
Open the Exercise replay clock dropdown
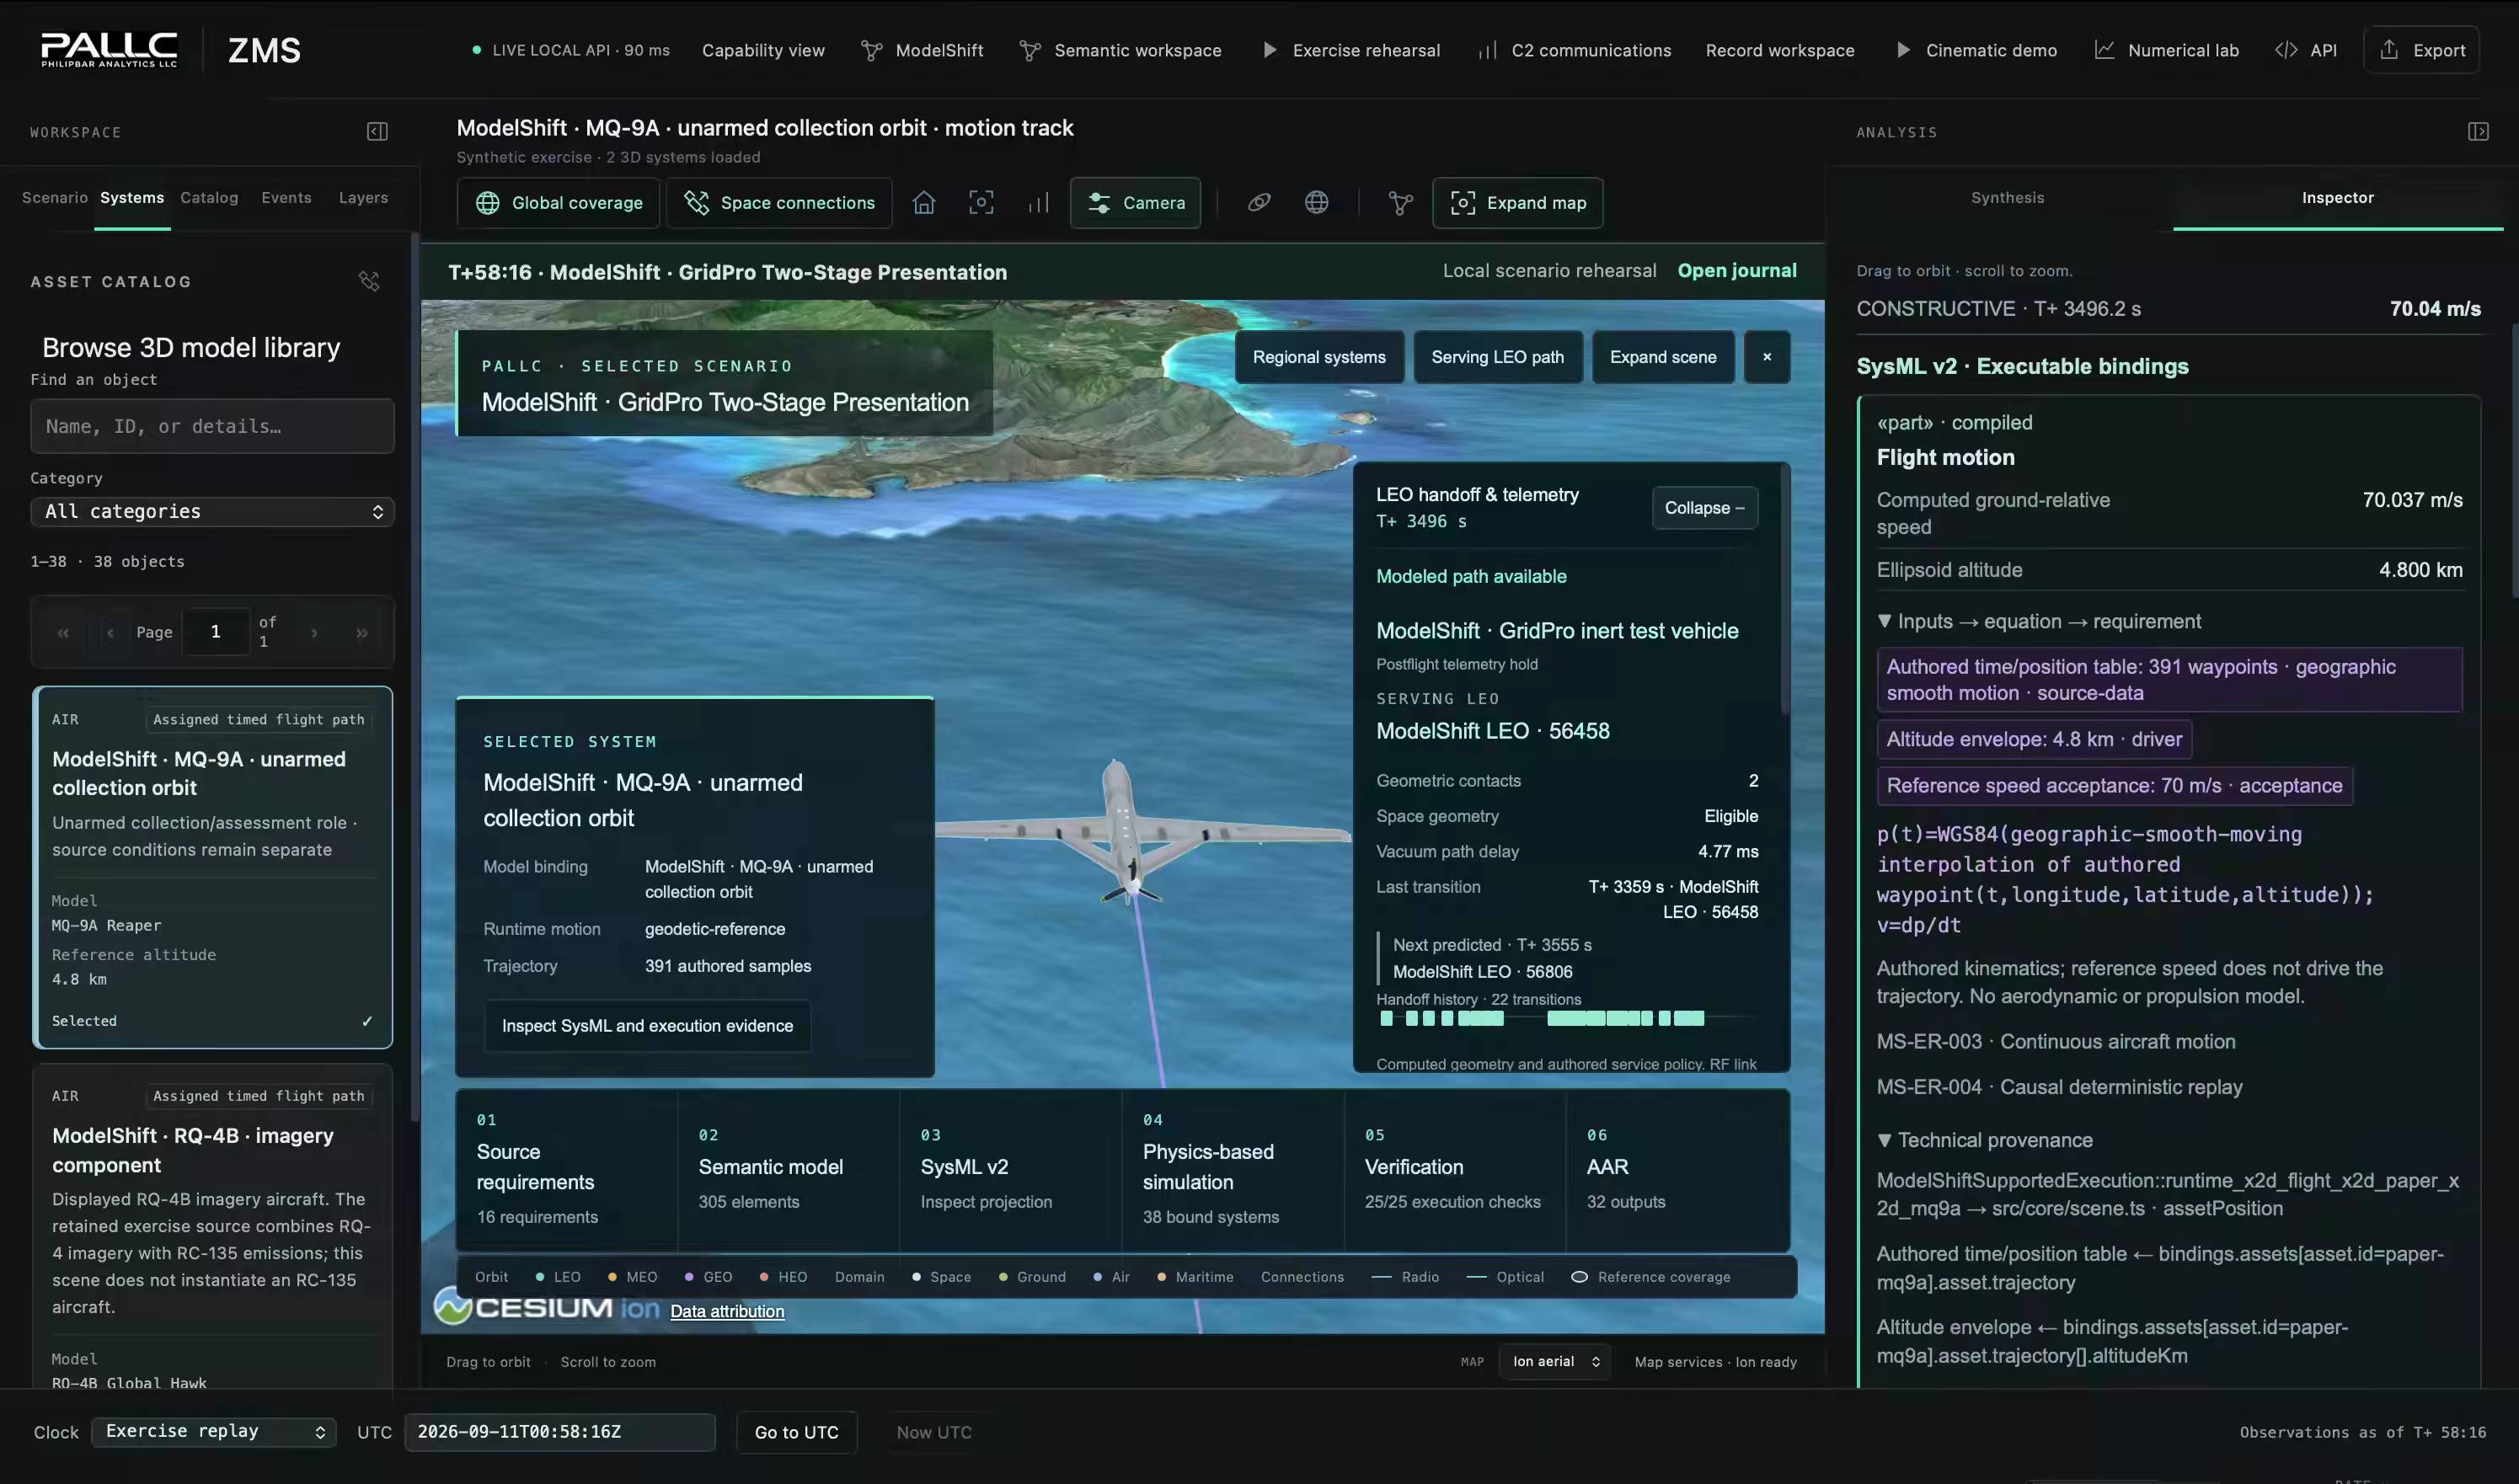pyautogui.click(x=214, y=1432)
